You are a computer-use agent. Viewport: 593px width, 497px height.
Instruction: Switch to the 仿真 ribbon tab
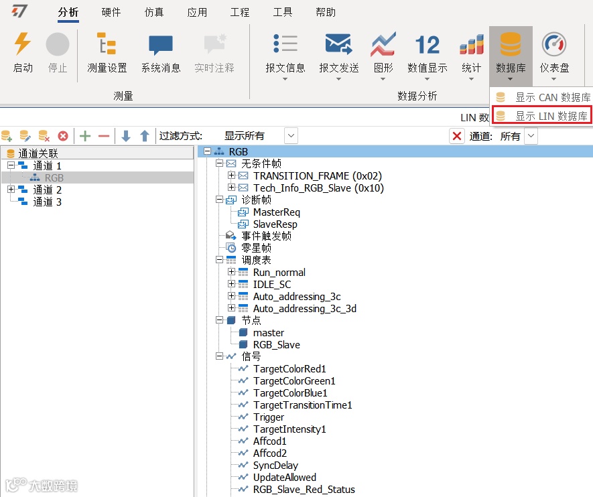154,13
